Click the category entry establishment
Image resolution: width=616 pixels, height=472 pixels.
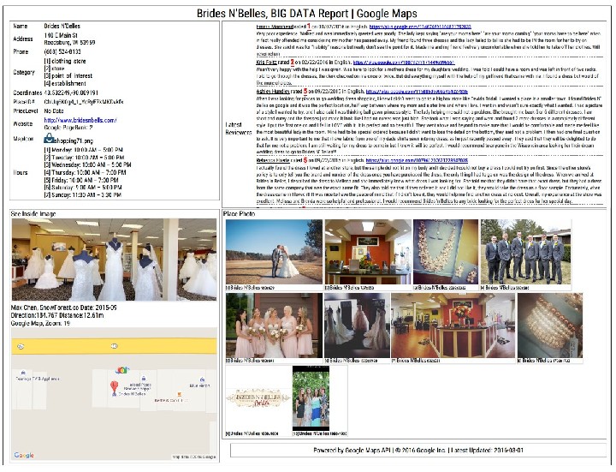point(65,83)
